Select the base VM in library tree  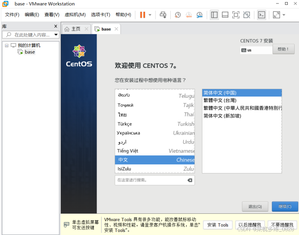pos(30,52)
